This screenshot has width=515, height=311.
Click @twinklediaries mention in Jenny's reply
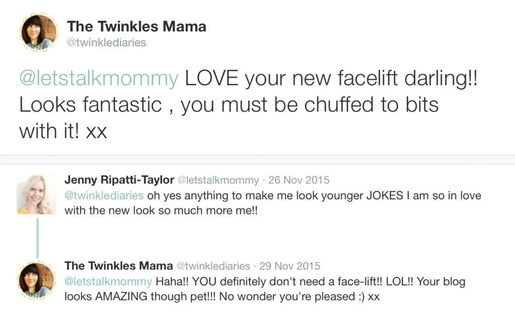[104, 195]
